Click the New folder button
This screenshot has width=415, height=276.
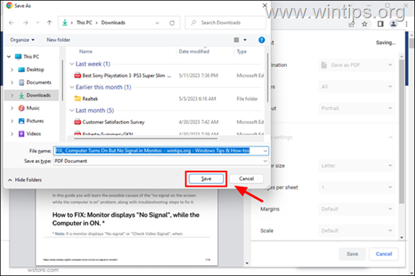point(58,40)
